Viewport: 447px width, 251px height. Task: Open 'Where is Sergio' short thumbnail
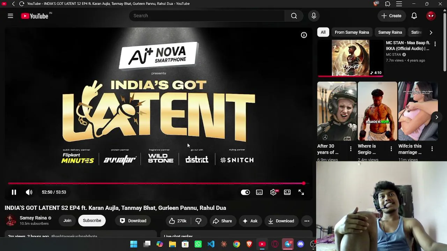coord(378,111)
